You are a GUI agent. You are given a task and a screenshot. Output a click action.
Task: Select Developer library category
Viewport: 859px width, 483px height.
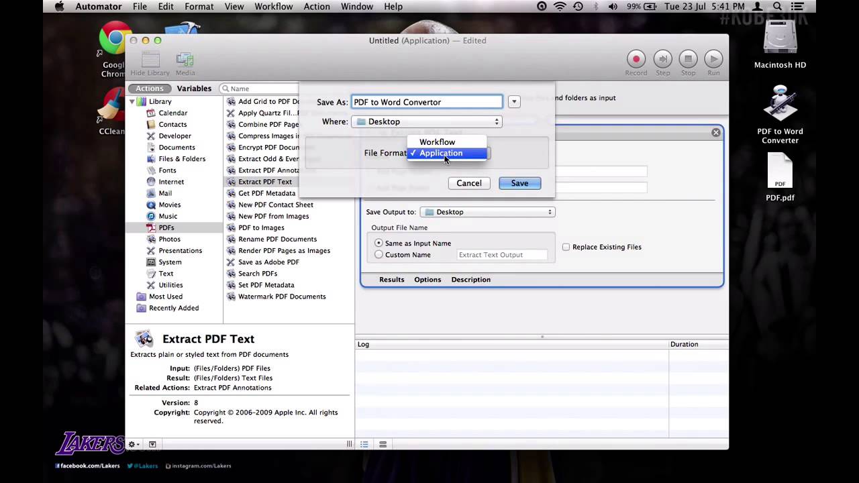pyautogui.click(x=174, y=136)
